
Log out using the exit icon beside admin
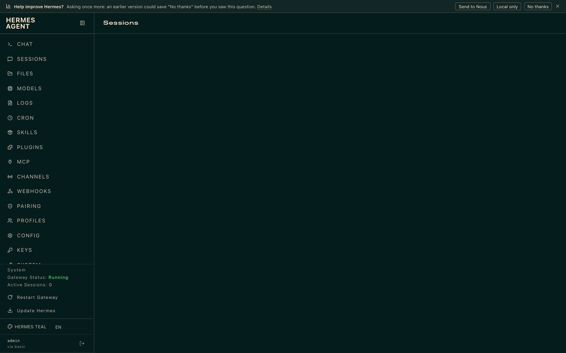tap(82, 344)
